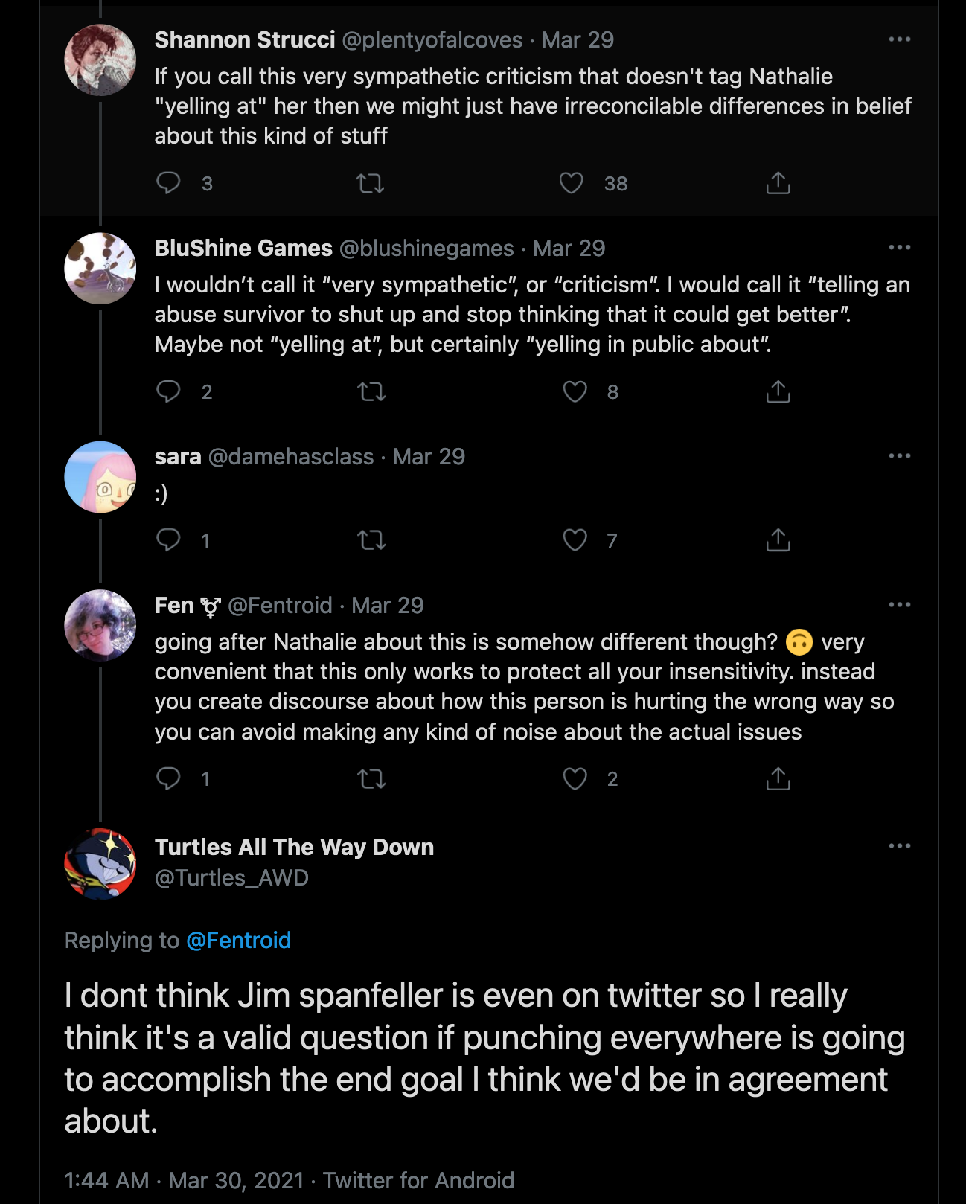The image size is (966, 1204).
Task: Share Shannon Strucci's tweet
Action: click(x=778, y=183)
